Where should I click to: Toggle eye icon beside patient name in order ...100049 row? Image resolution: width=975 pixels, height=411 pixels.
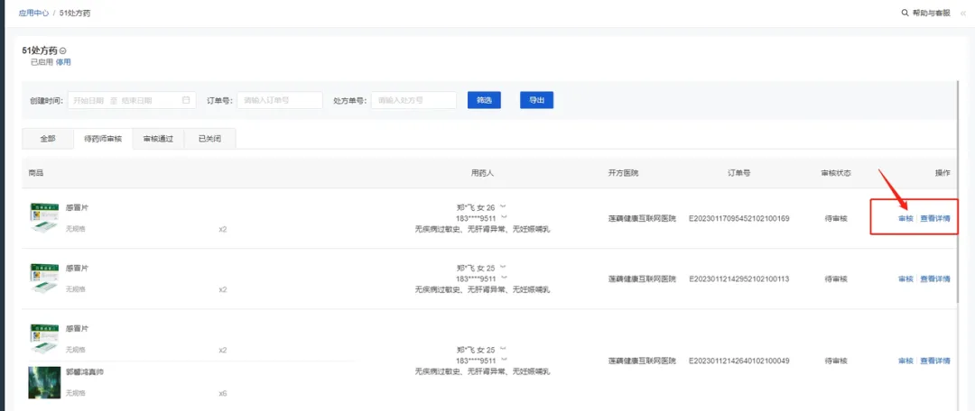pos(504,349)
